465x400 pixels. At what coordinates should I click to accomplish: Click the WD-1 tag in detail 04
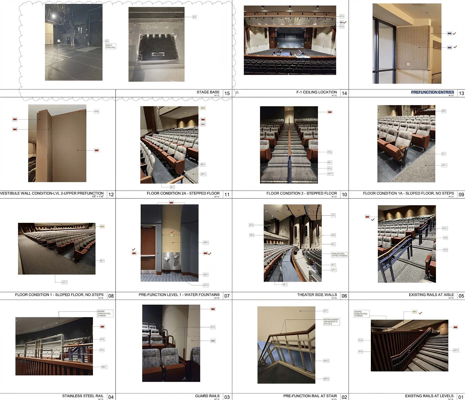[x=104, y=367]
